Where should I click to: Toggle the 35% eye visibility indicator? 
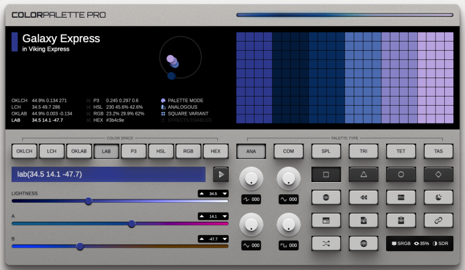click(x=421, y=244)
